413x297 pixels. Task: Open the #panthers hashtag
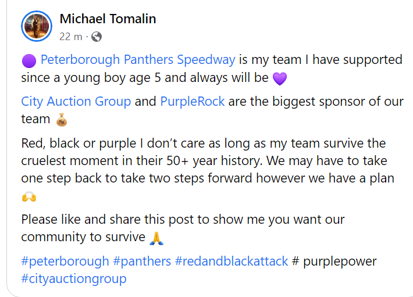click(142, 261)
